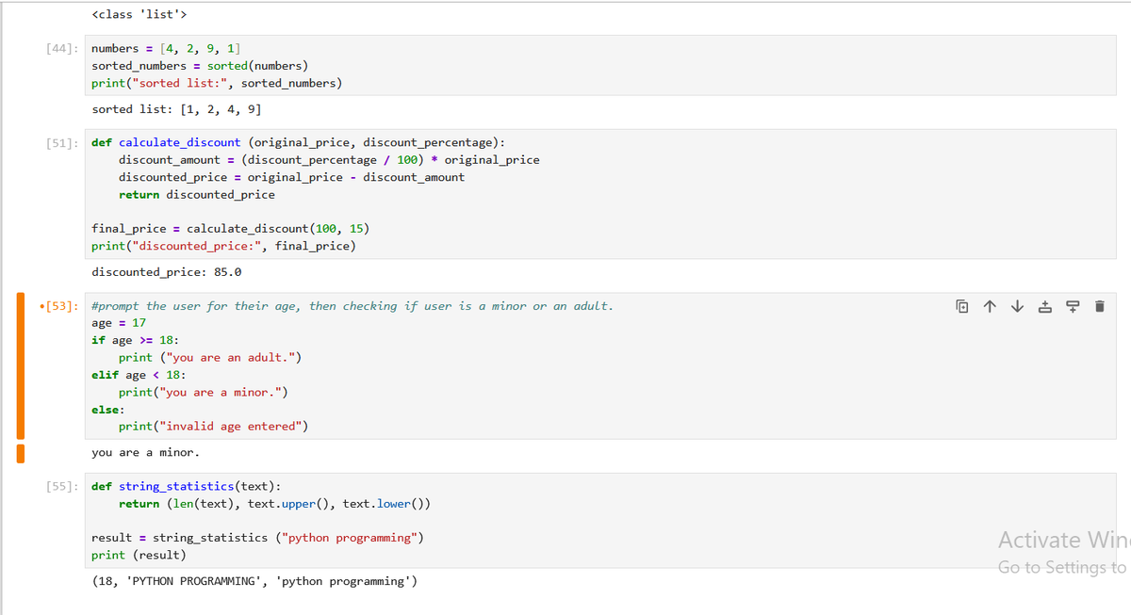Select the cell 44 prompt label
Screen dimensions: 1131x615
[63, 49]
